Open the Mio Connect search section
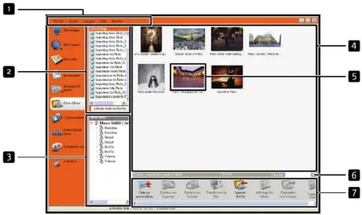This screenshot has height=215, width=362. click(x=66, y=45)
